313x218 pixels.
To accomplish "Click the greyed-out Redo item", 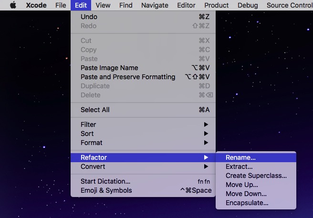I will click(x=143, y=26).
